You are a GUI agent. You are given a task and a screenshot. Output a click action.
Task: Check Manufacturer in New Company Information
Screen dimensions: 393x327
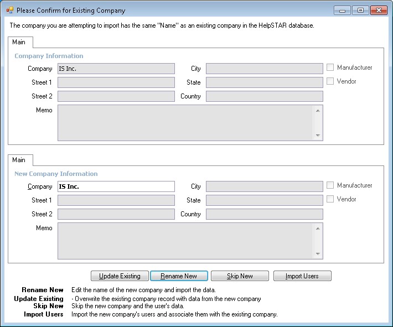point(330,185)
